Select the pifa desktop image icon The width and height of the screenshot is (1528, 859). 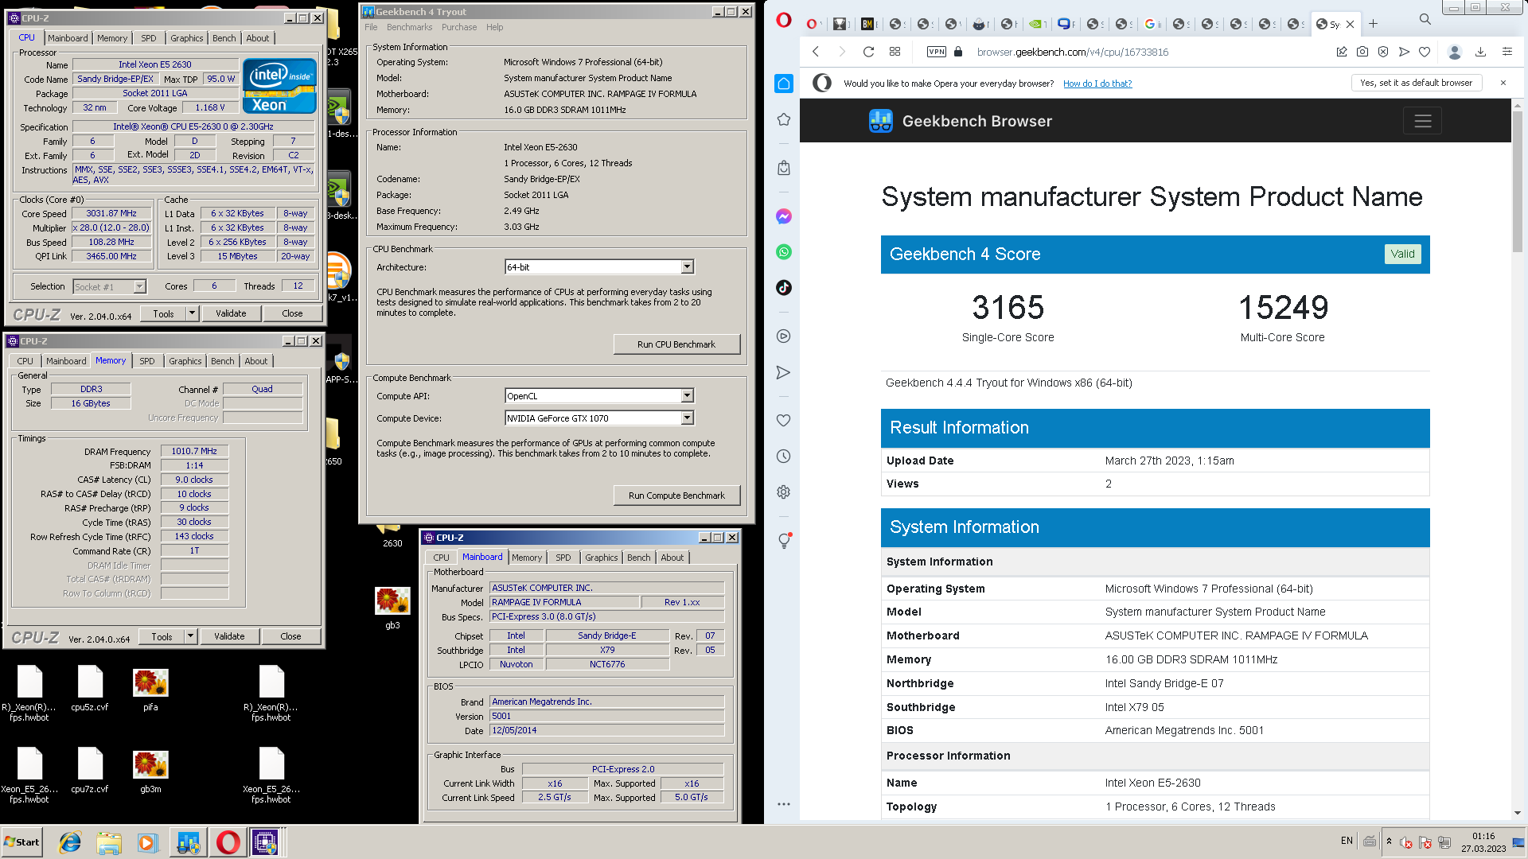pyautogui.click(x=150, y=688)
